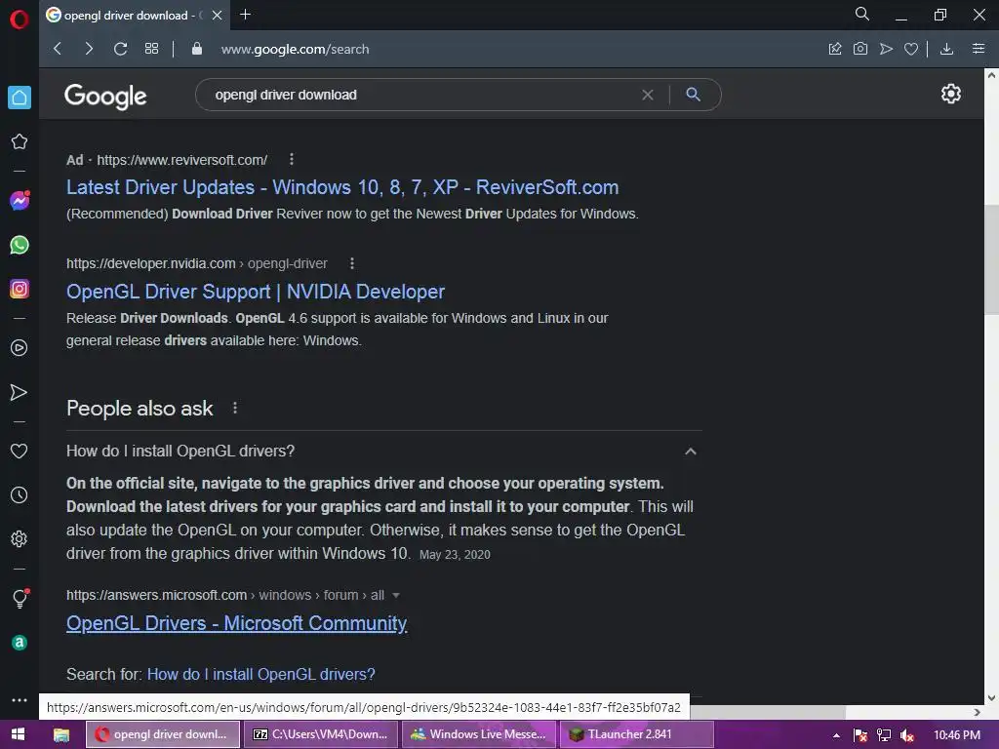Click the share page icon in address bar
The width and height of the screenshot is (999, 749).
click(835, 49)
